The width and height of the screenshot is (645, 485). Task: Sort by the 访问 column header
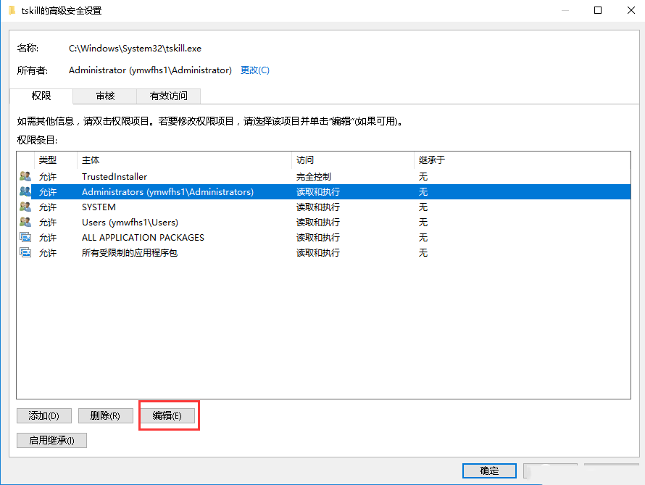[352, 160]
